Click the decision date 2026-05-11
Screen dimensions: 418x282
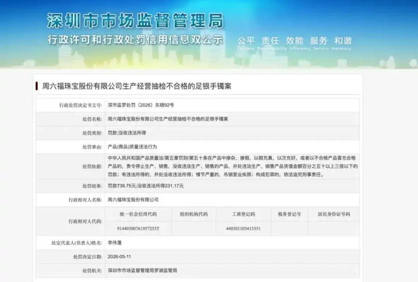(120, 257)
